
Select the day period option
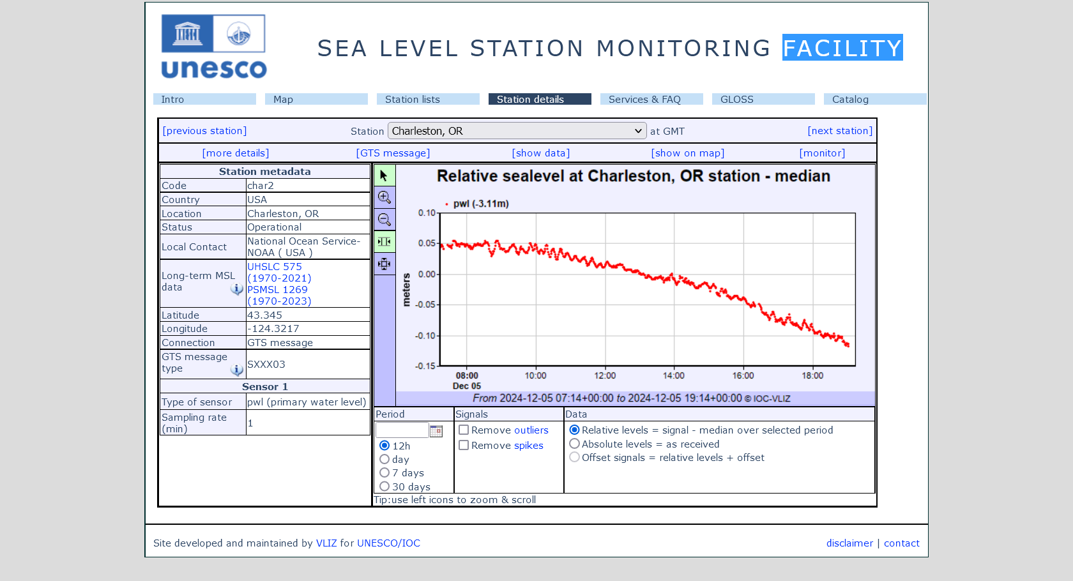tap(384, 459)
